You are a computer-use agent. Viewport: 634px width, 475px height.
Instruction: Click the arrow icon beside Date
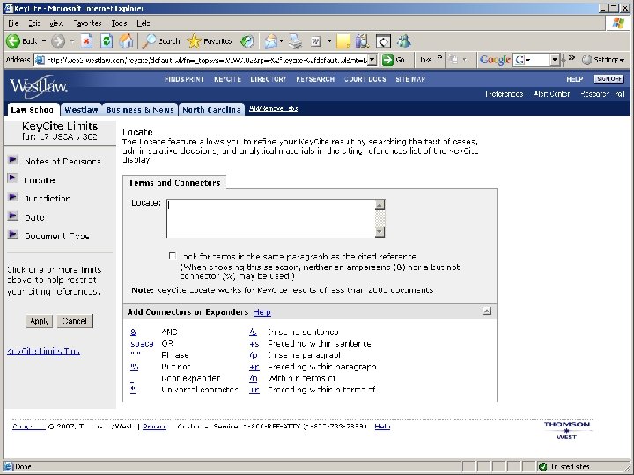click(x=13, y=216)
